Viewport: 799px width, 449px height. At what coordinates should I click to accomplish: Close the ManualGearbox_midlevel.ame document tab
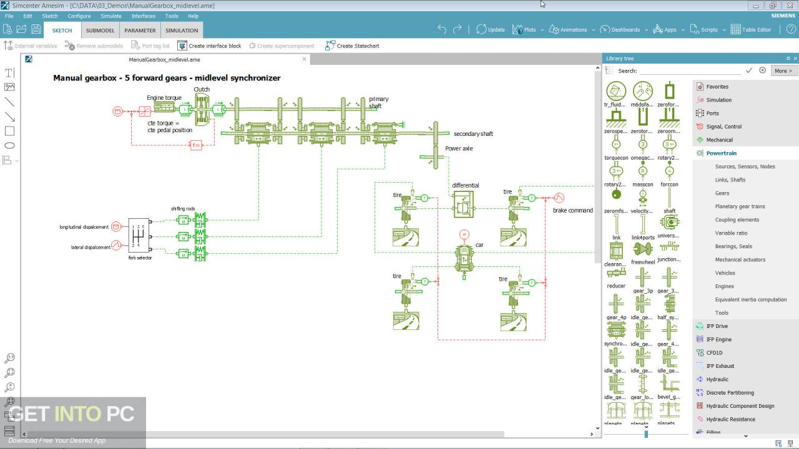pyautogui.click(x=305, y=59)
